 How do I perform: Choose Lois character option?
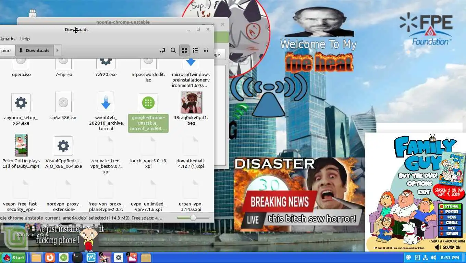click(x=451, y=217)
